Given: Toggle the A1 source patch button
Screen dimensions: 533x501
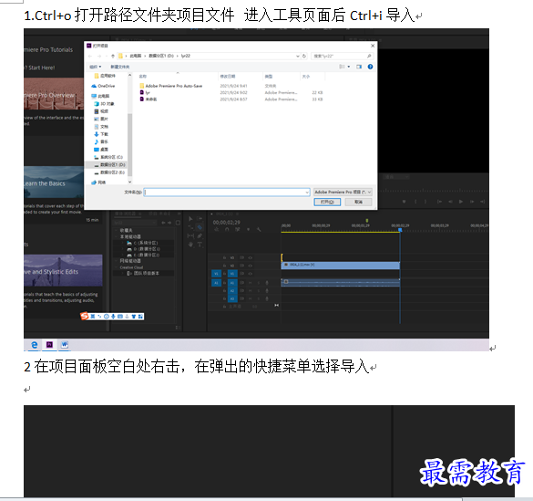Looking at the screenshot, I should tap(216, 283).
